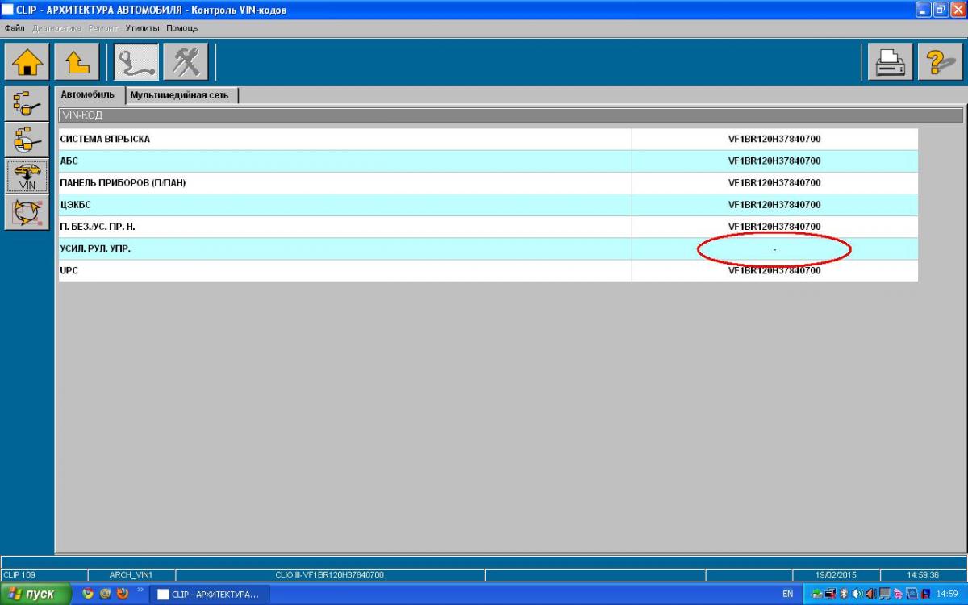Click the VIN value in ПАНЕЛЬ ПРИБОРОВ row

click(774, 182)
